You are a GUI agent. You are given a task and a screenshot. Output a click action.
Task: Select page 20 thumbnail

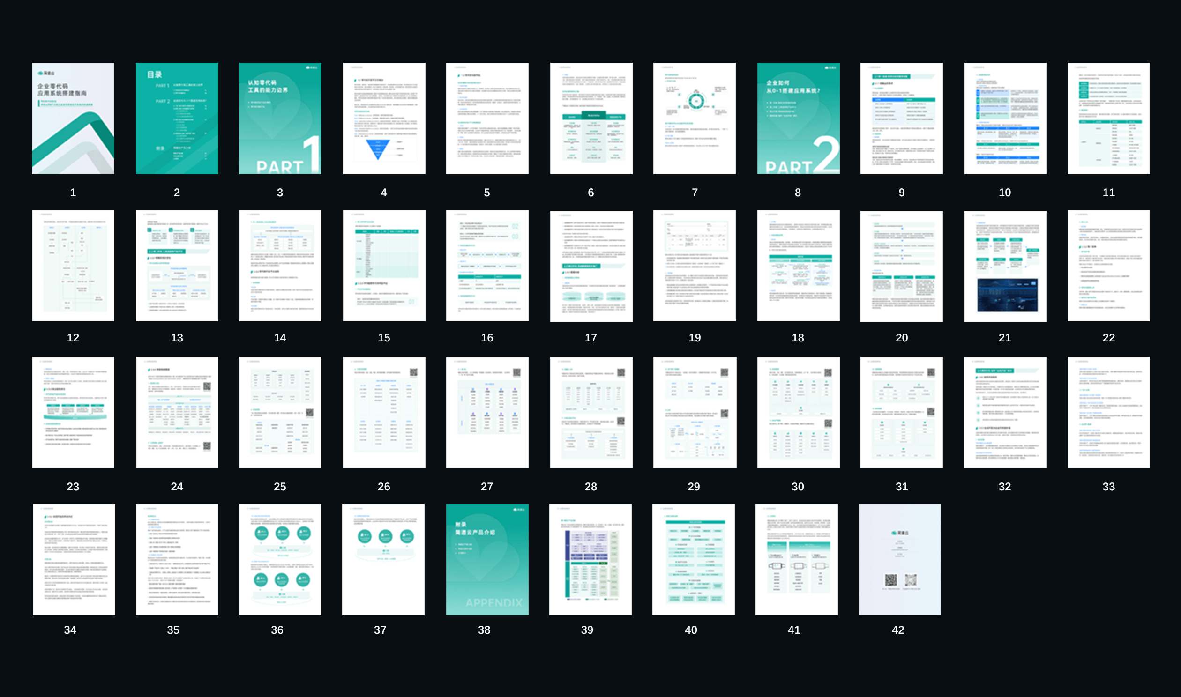click(x=902, y=266)
